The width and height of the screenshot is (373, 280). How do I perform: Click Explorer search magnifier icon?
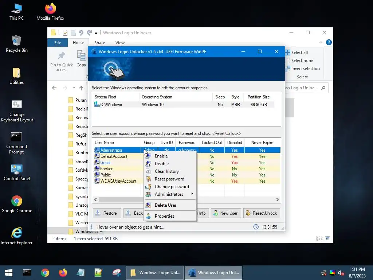coord(323,88)
